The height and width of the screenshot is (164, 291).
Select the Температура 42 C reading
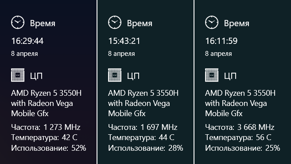coord(44,137)
